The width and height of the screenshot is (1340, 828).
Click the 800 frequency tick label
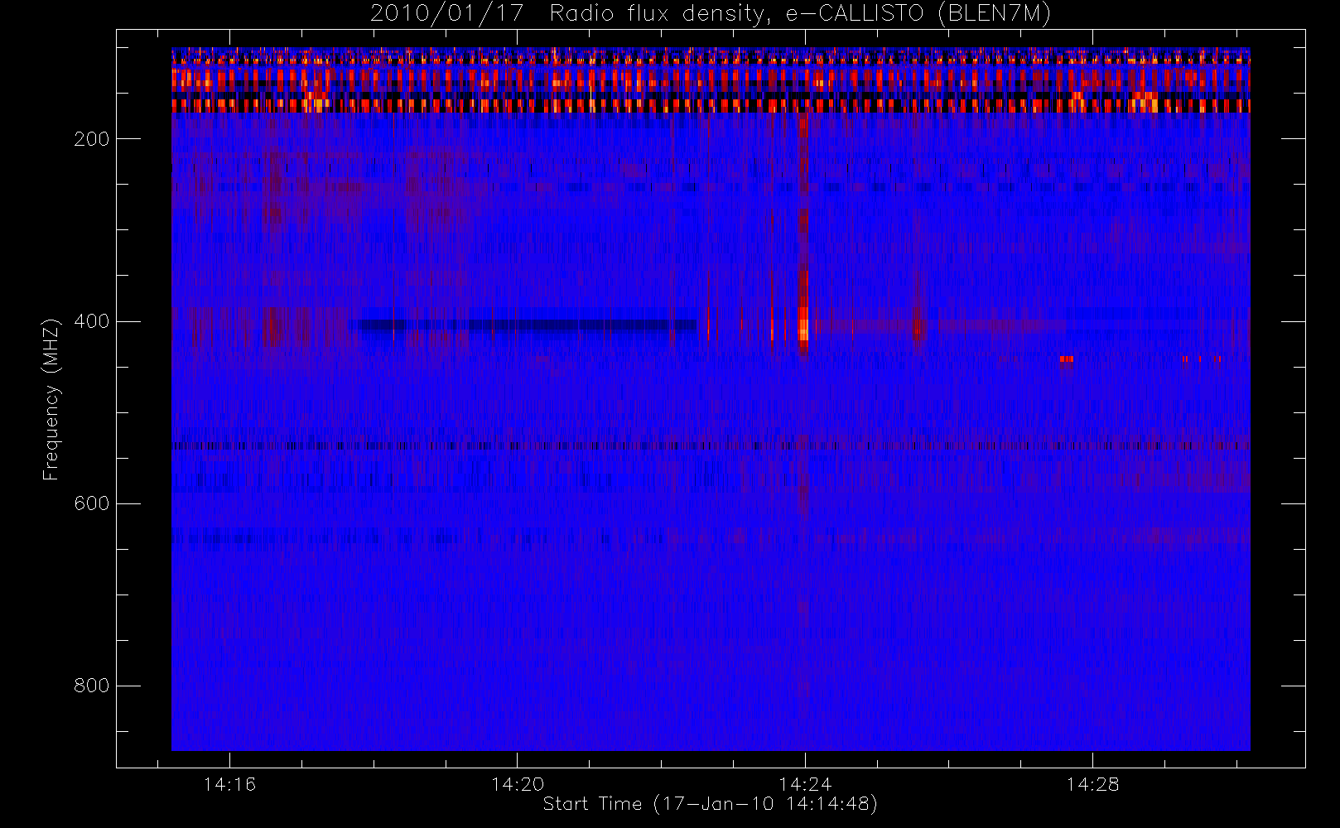click(x=91, y=686)
